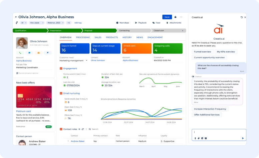Refresh the Contact roles list

(83, 129)
